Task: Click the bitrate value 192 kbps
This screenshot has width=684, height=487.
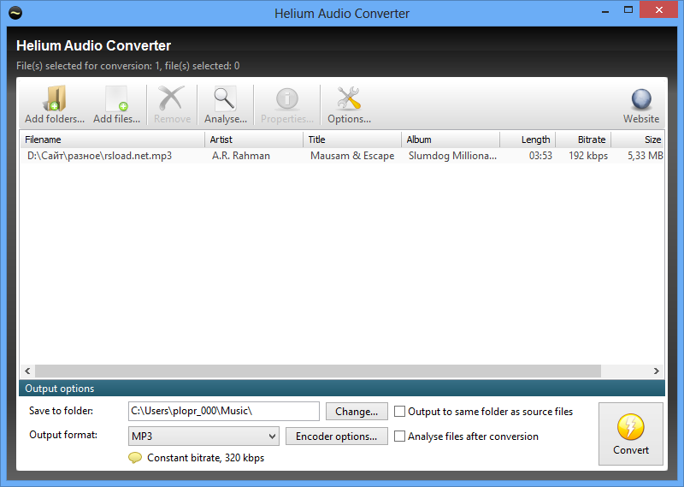Action: pyautogui.click(x=588, y=156)
